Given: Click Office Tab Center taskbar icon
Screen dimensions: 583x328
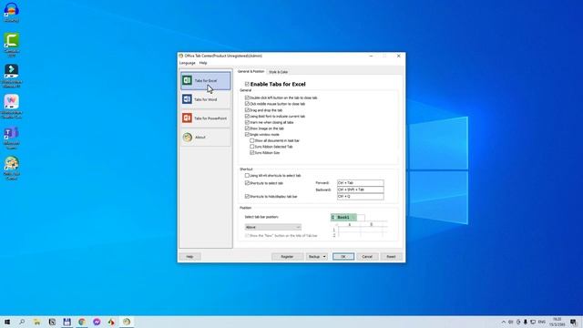Looking at the screenshot, I should [x=127, y=322].
